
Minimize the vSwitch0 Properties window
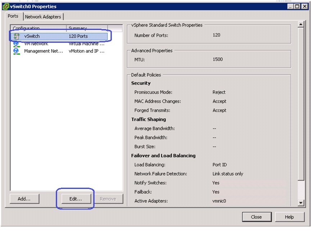(x=290, y=6)
